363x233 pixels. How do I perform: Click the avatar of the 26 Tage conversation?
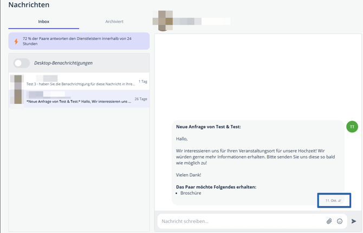coord(17,97)
